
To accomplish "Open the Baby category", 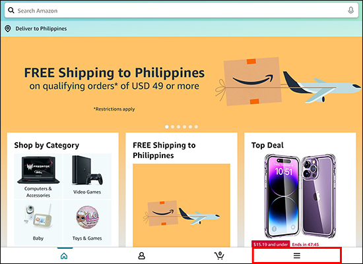I will pyautogui.click(x=38, y=222).
